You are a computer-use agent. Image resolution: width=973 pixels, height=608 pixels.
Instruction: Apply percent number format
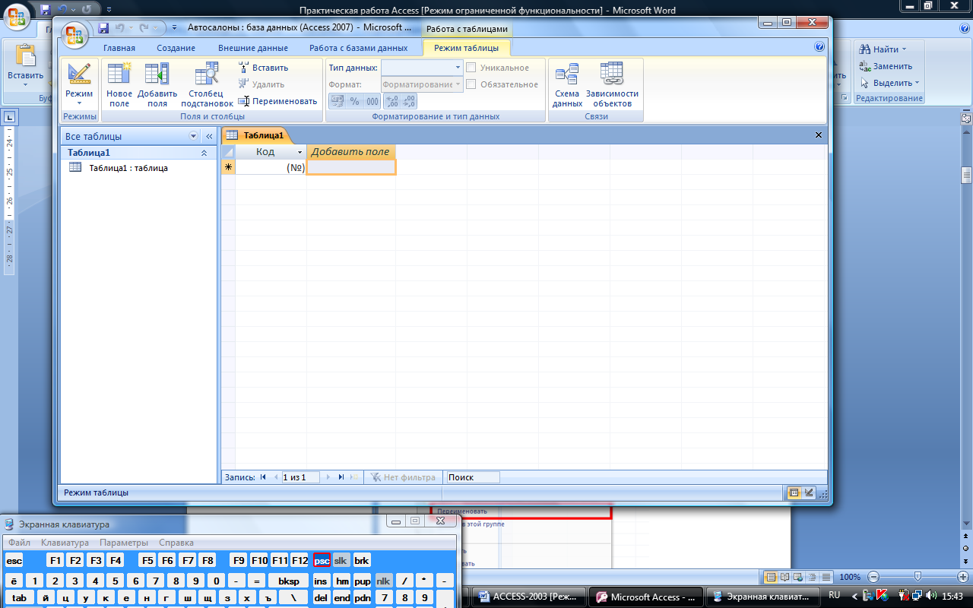point(354,101)
